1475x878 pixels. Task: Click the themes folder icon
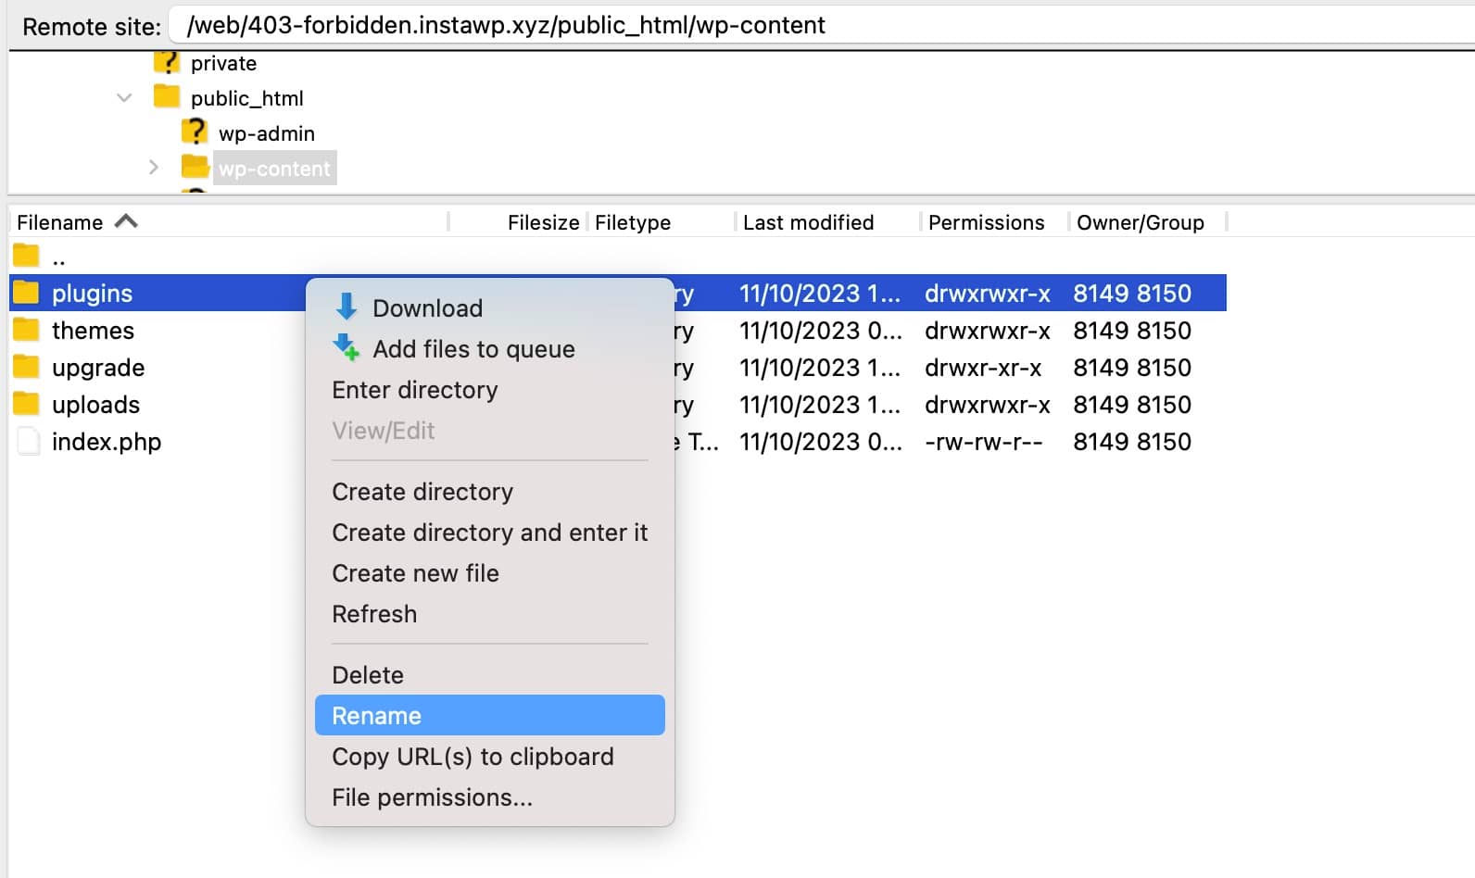click(x=27, y=331)
